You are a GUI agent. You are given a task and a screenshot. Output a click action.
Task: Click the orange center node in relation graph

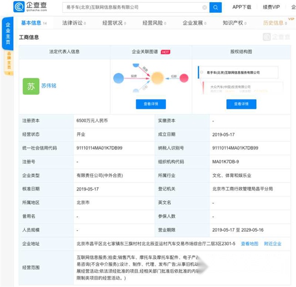[x=157, y=78]
